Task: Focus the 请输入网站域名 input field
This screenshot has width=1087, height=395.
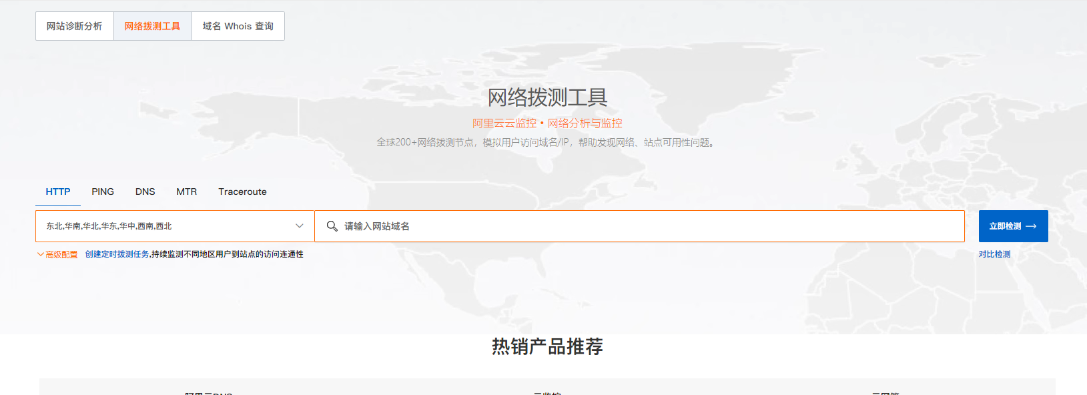Action: (639, 226)
